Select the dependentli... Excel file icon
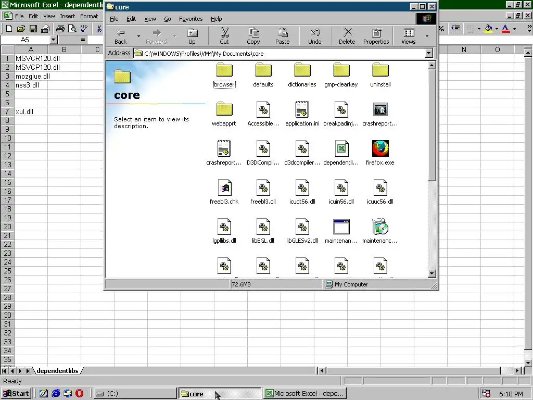 [x=341, y=154]
